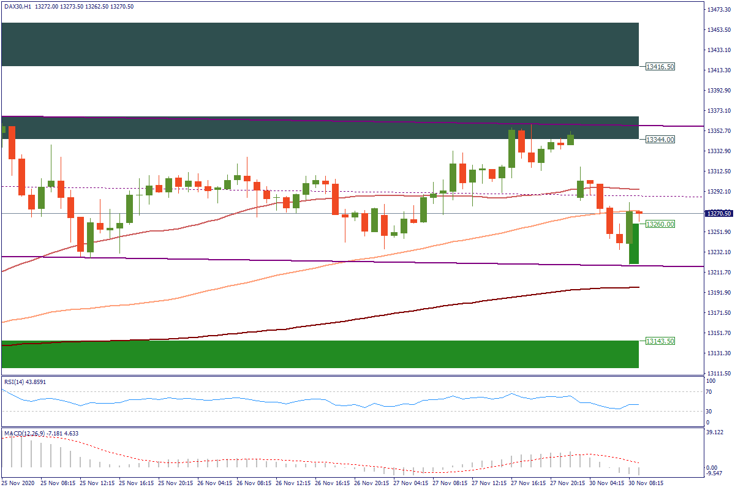Click the large green candle at far right
This screenshot has height=490, width=735.
pyautogui.click(x=634, y=244)
